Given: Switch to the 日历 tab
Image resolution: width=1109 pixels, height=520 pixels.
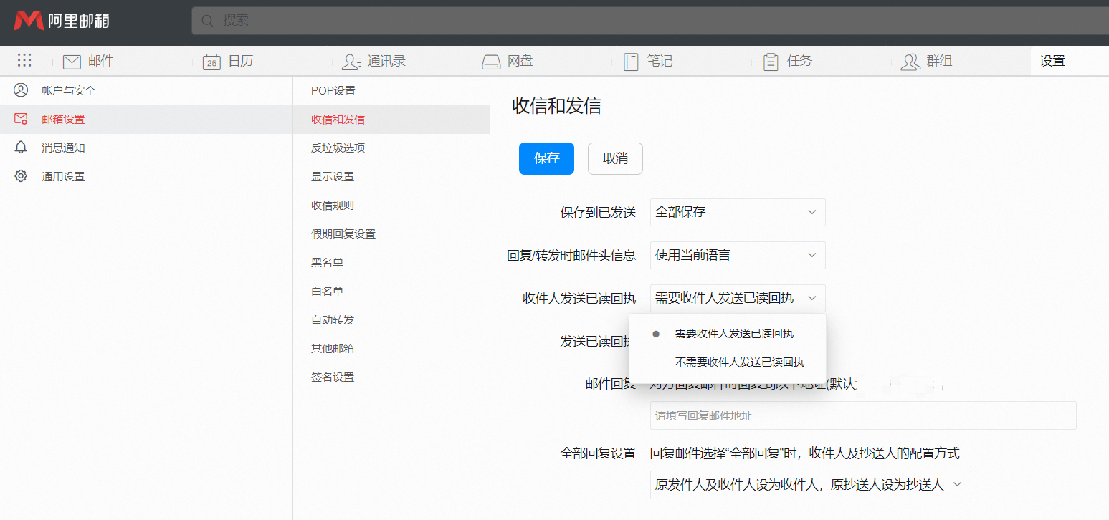Looking at the screenshot, I should pos(240,61).
